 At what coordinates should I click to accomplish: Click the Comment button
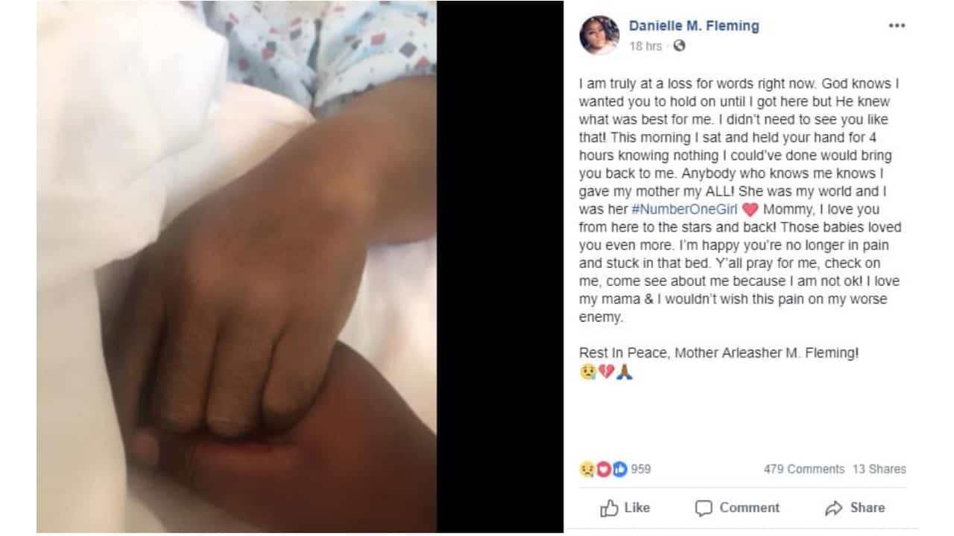click(x=737, y=508)
